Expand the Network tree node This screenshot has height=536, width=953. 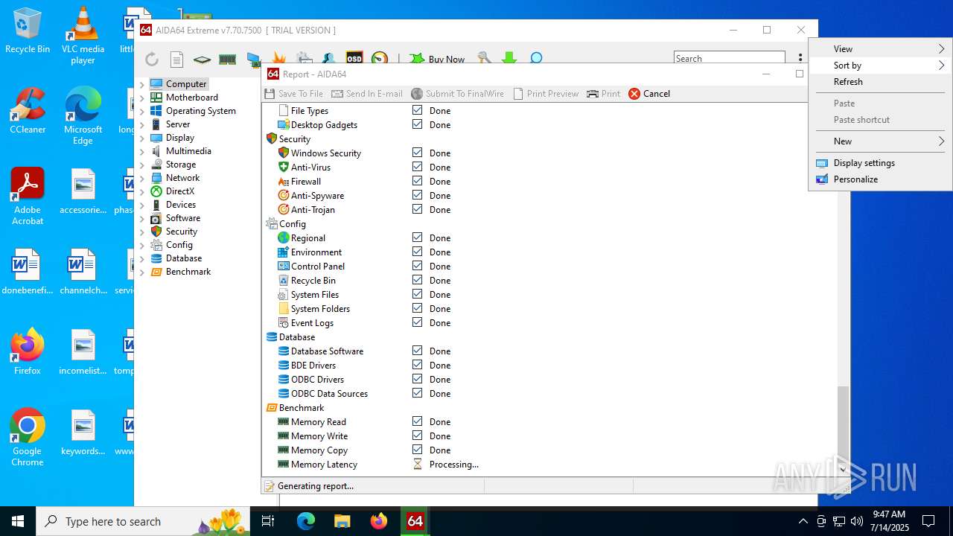pyautogui.click(x=142, y=178)
